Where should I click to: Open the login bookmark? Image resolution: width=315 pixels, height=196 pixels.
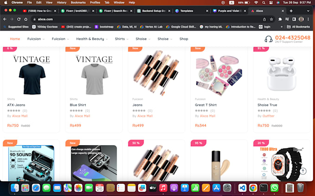click(x=265, y=27)
